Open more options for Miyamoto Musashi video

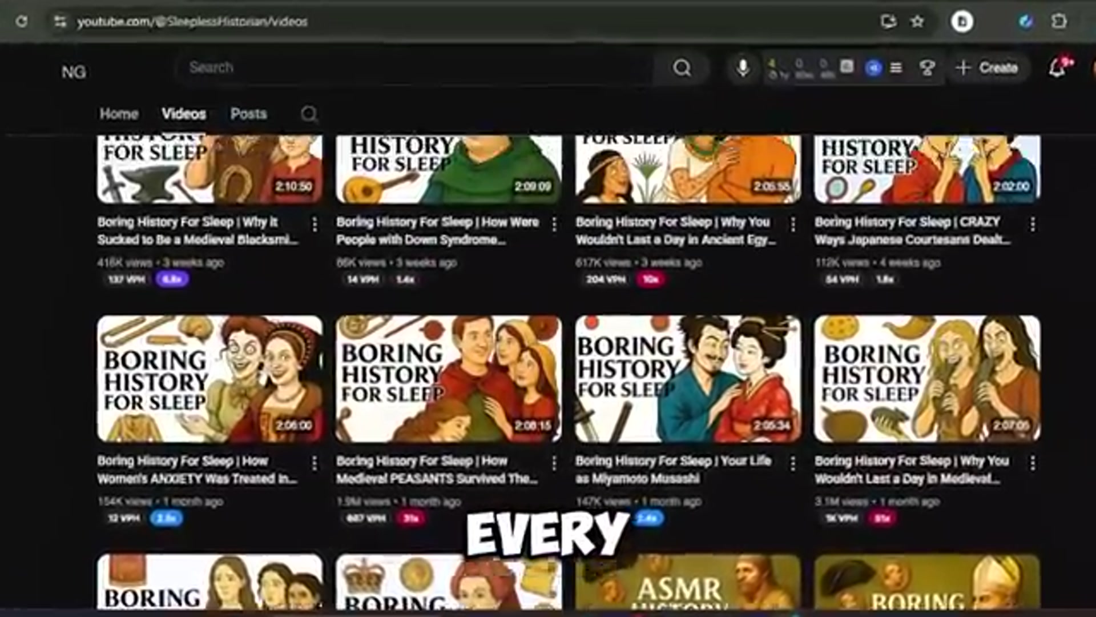coord(793,463)
